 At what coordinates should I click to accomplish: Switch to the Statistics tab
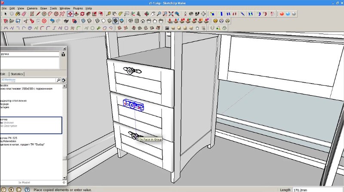(17, 74)
